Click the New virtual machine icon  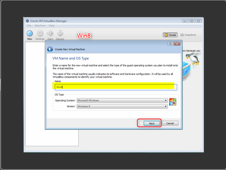[x=30, y=33]
